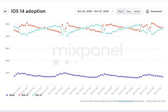Open the 56,576,034,624 records link
The height and width of the screenshot is (112, 168).
pyautogui.click(x=126, y=101)
